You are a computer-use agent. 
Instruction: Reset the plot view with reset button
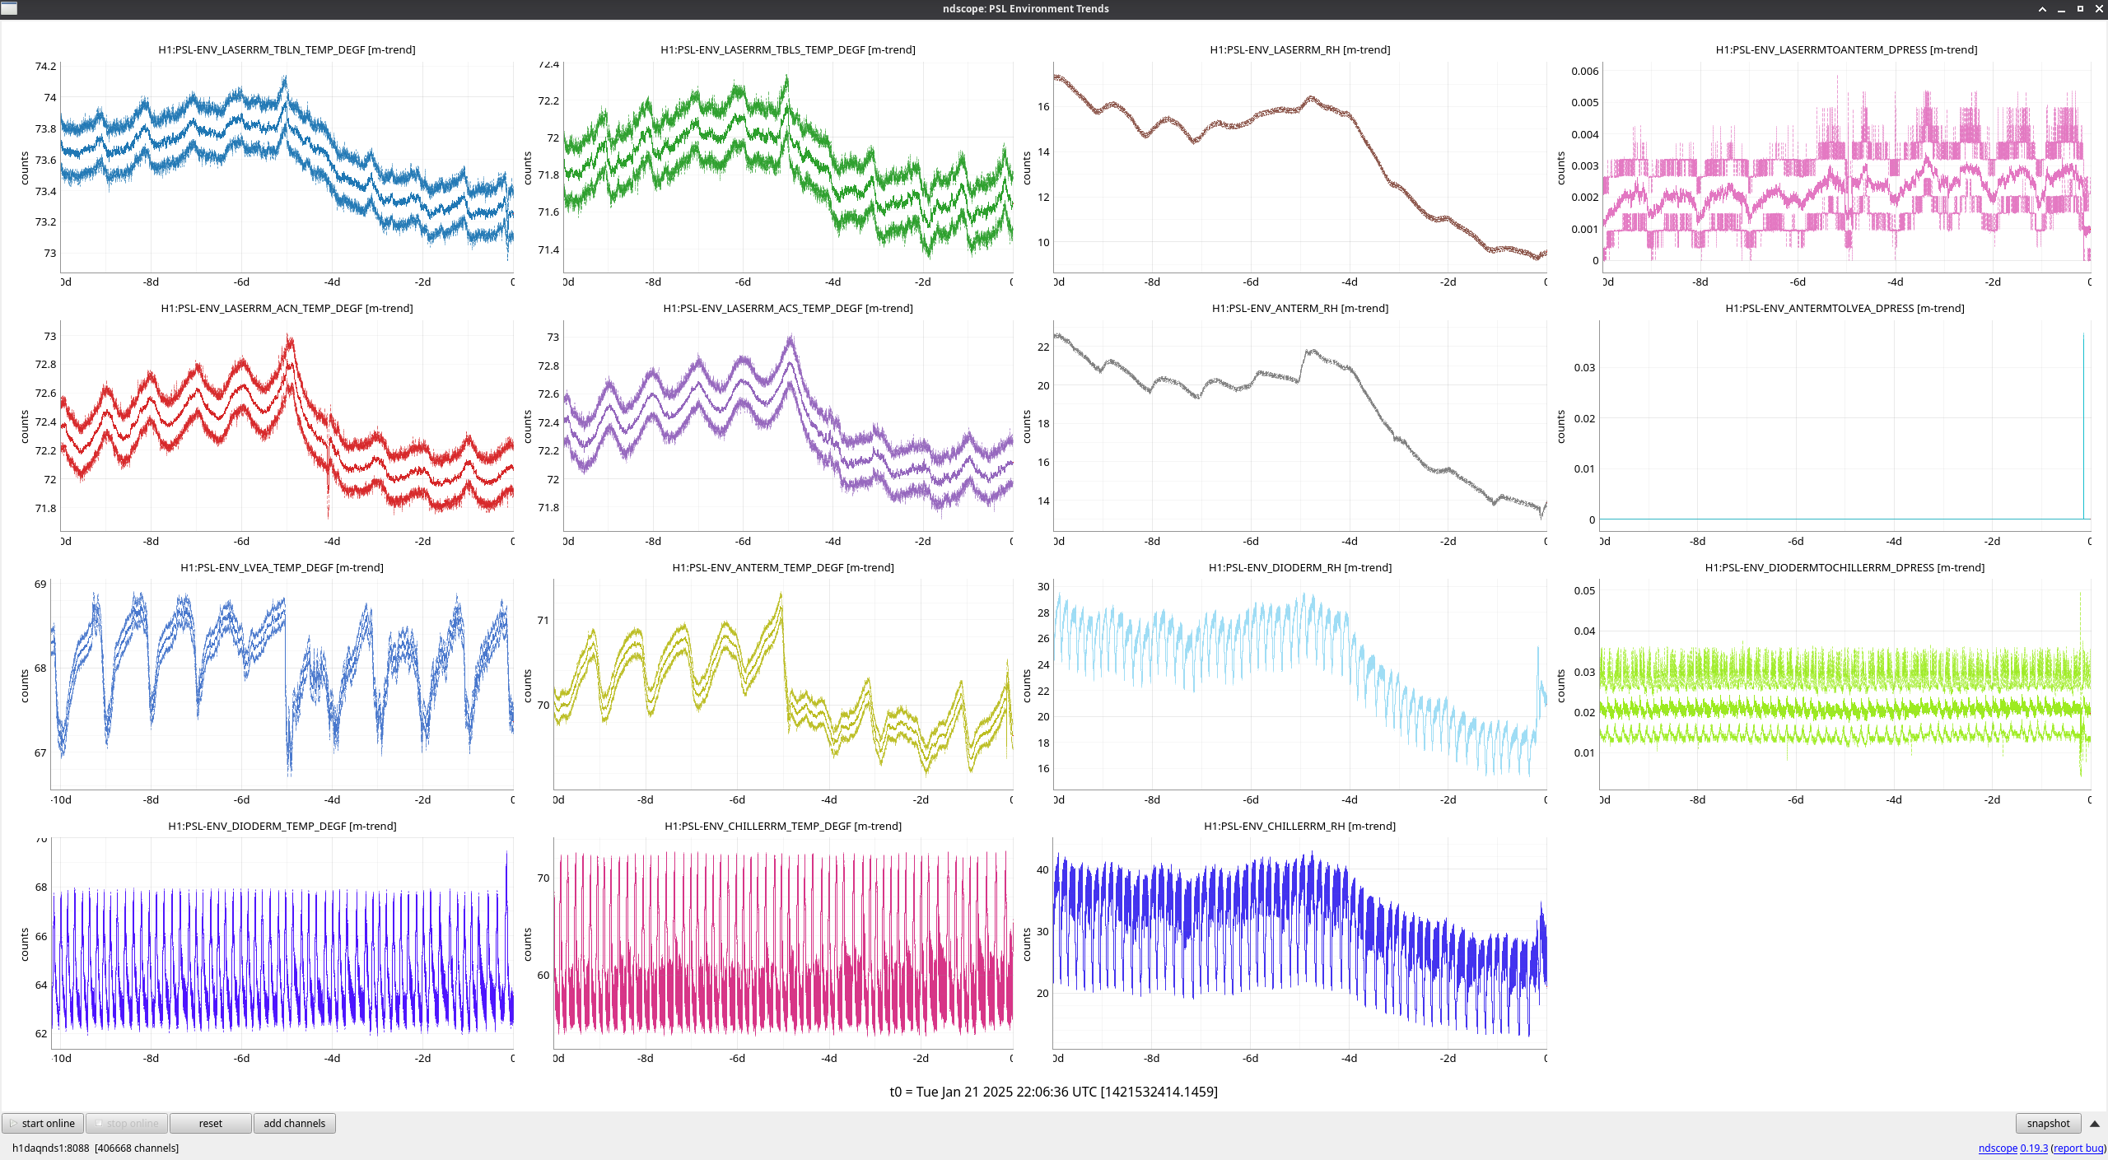[x=211, y=1123]
